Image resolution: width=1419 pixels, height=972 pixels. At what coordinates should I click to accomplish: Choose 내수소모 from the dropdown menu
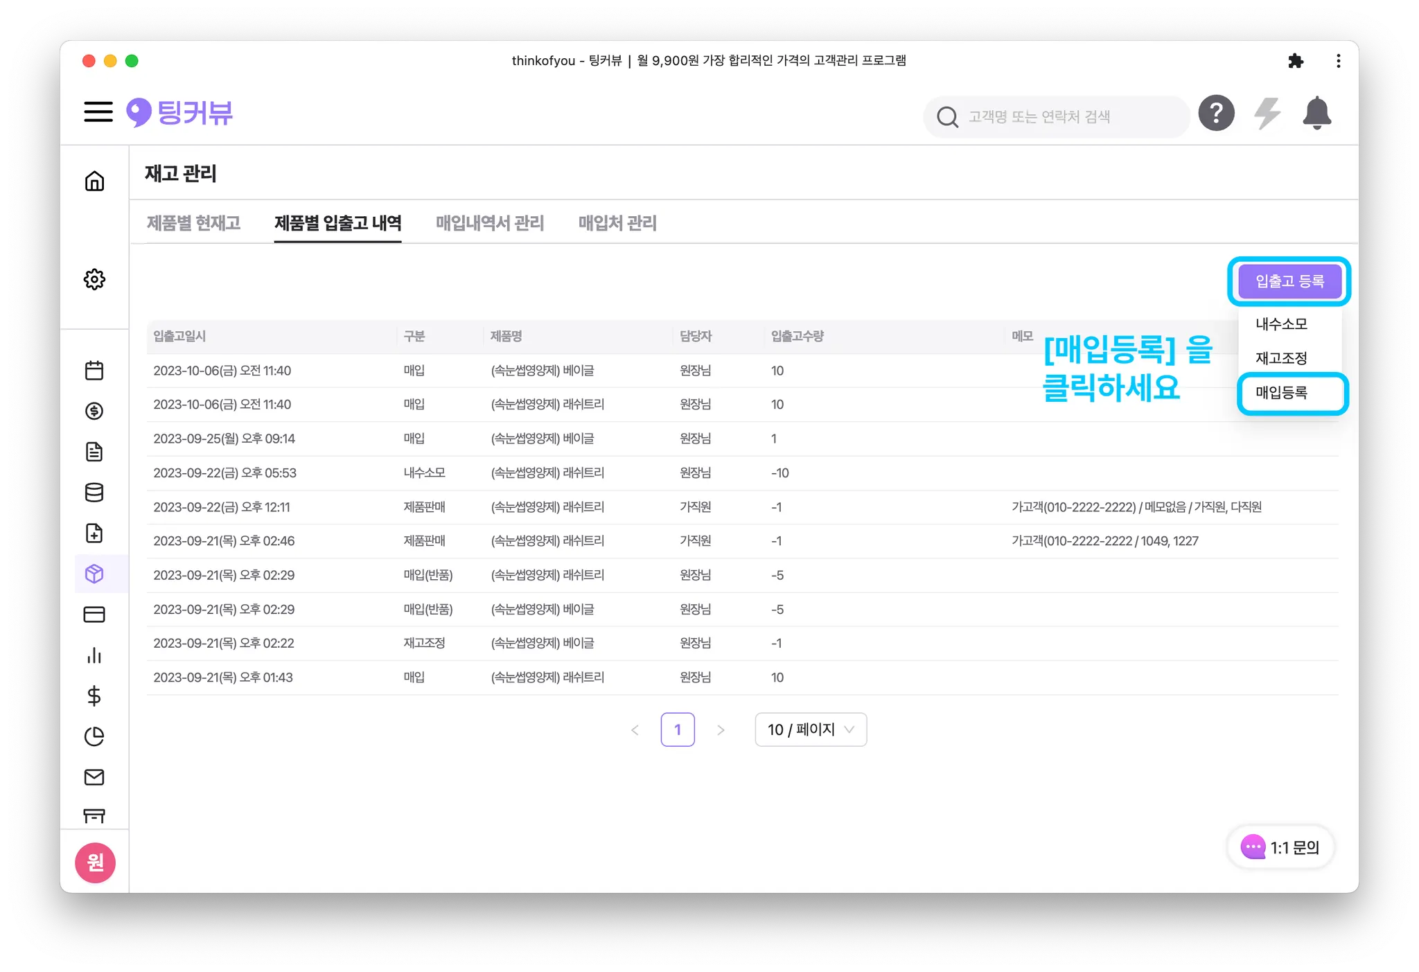[1282, 324]
